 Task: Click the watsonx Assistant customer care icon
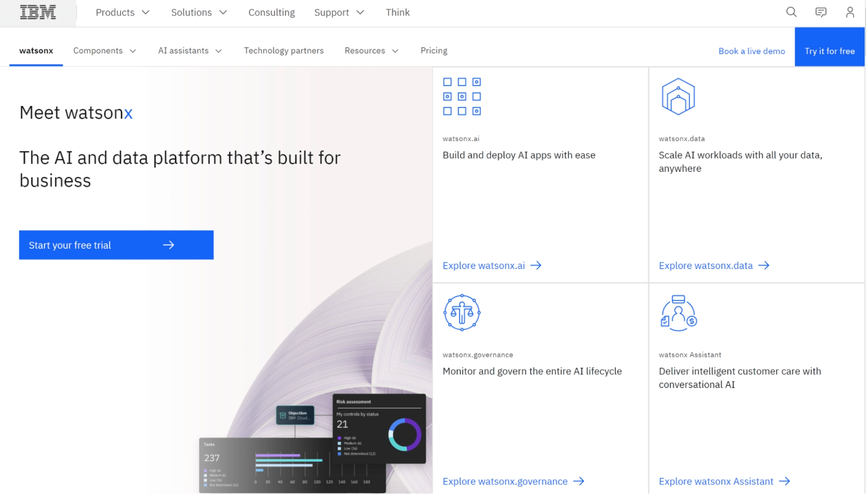click(x=677, y=312)
